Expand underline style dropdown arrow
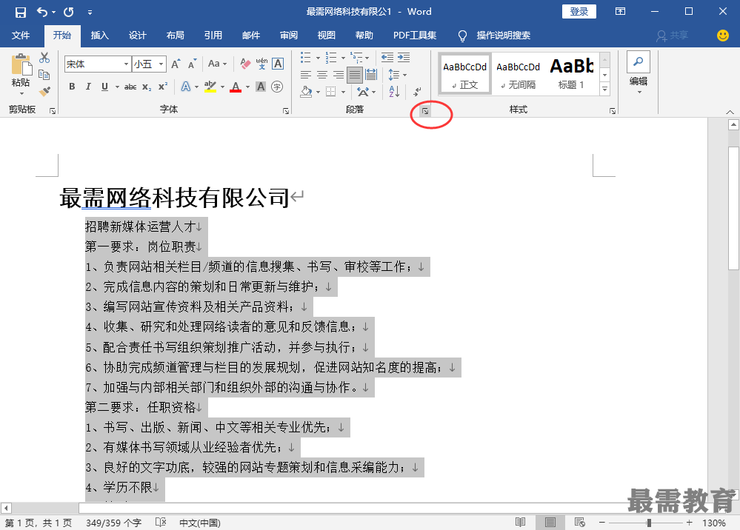 point(117,87)
